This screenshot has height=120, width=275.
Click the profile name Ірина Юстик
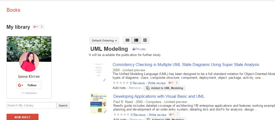(29, 76)
